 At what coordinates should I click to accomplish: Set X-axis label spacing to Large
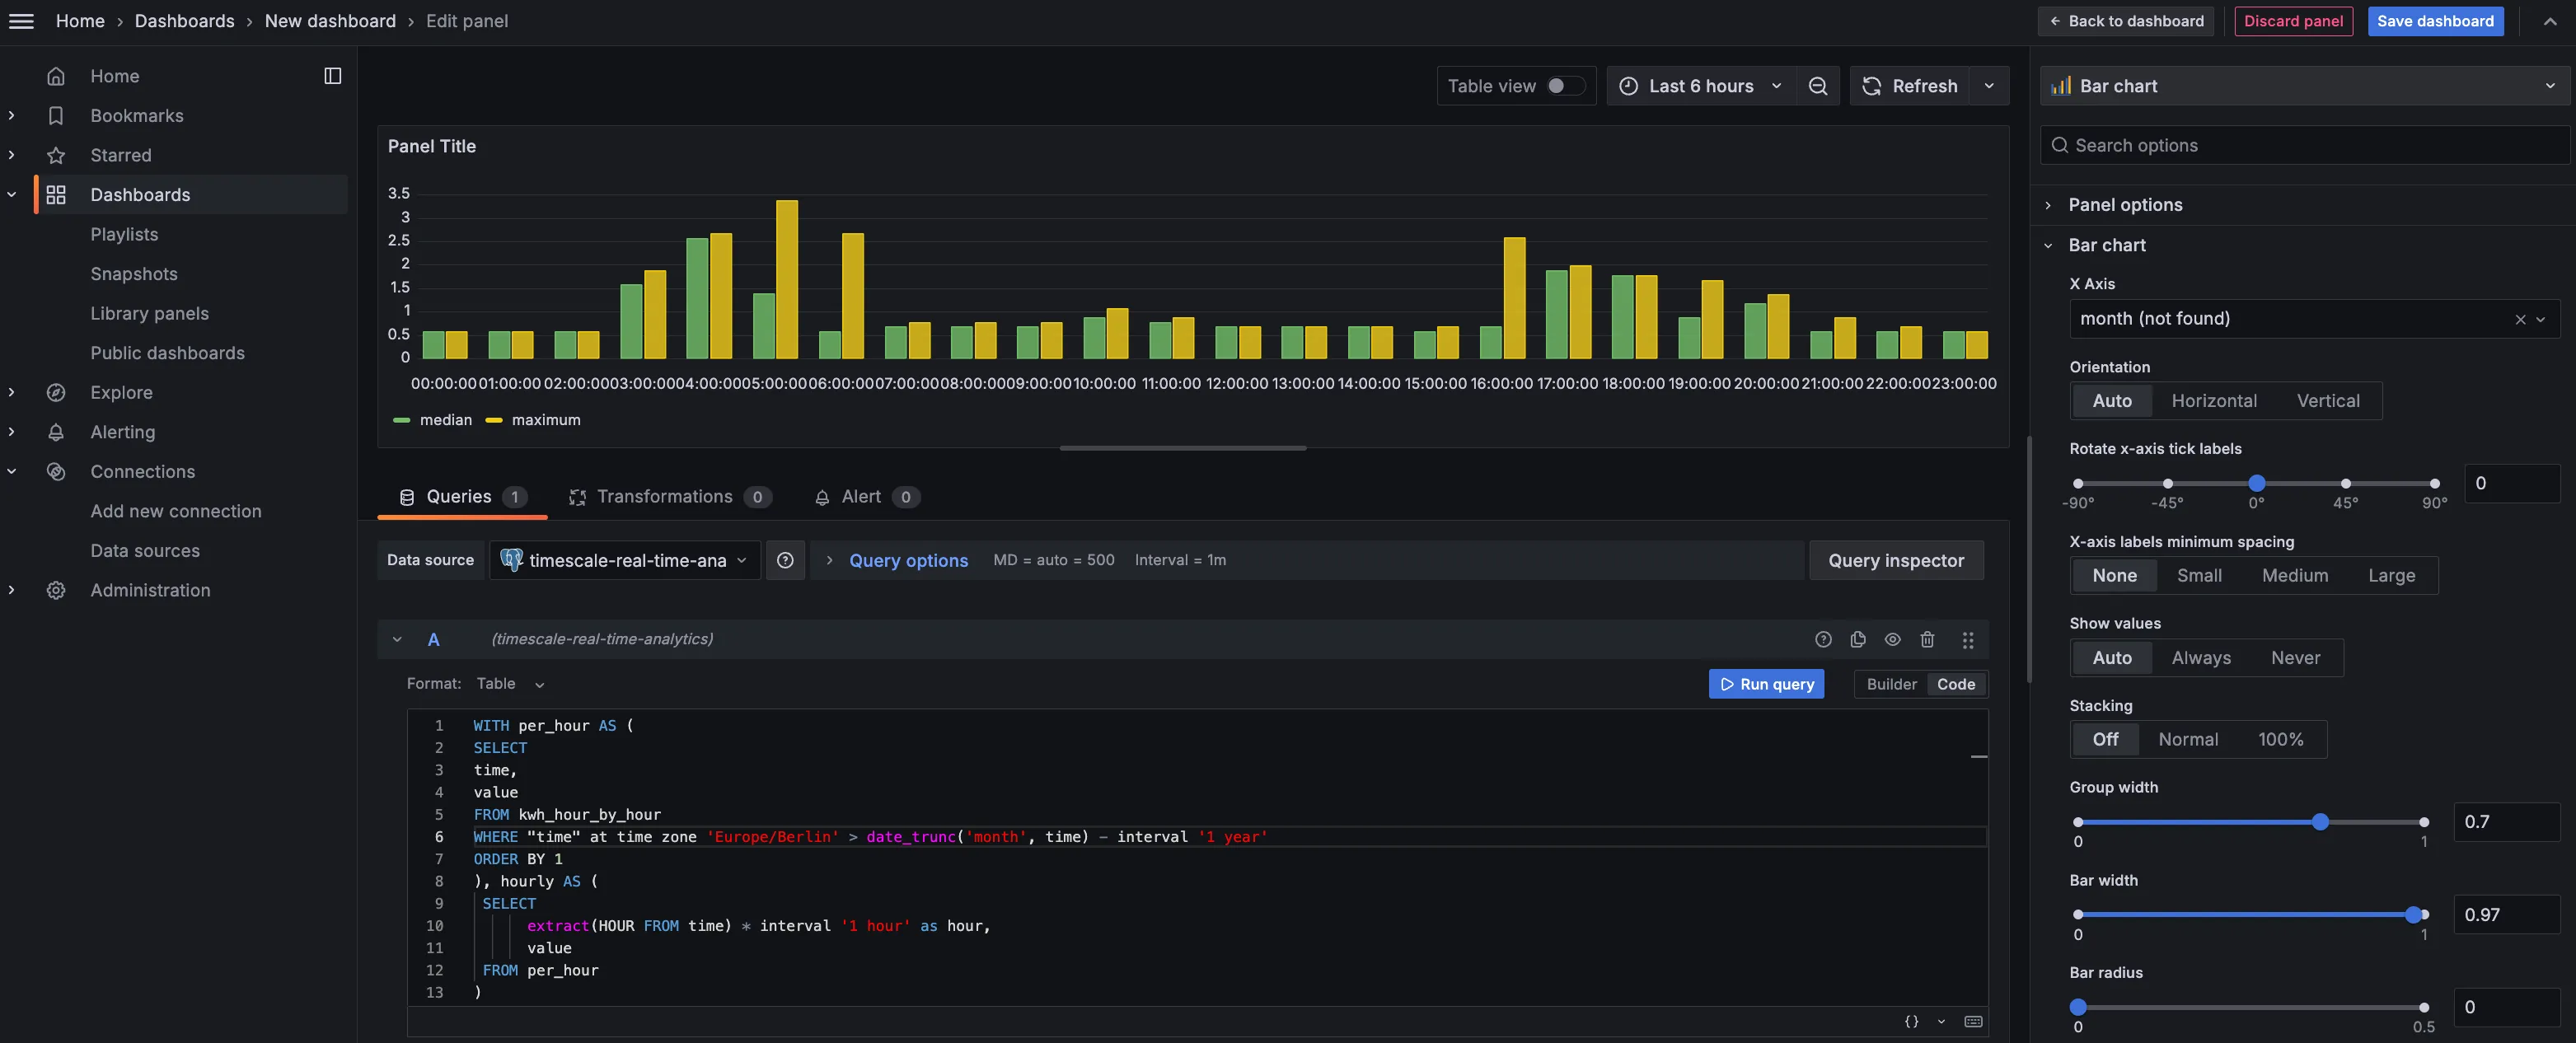[x=2391, y=576]
